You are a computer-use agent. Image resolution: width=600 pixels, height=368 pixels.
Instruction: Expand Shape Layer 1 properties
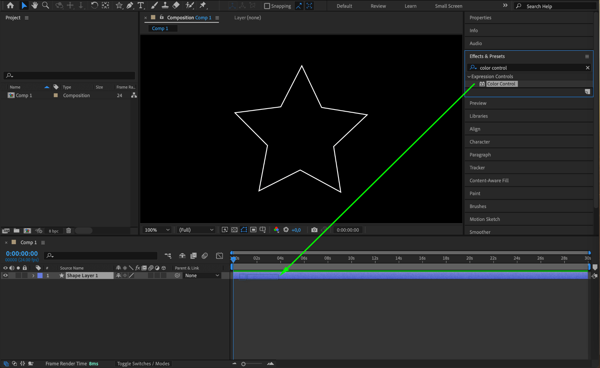33,275
